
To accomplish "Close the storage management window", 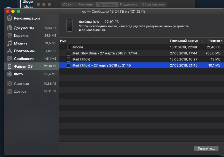I will (7, 11).
